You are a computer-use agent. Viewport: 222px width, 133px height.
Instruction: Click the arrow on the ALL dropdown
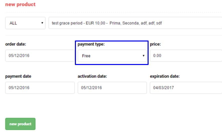click(x=42, y=23)
